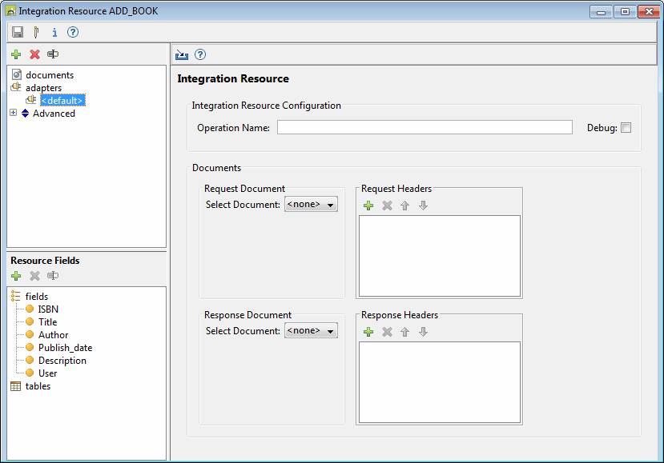Open the Response Document select dropdown

[x=311, y=331]
